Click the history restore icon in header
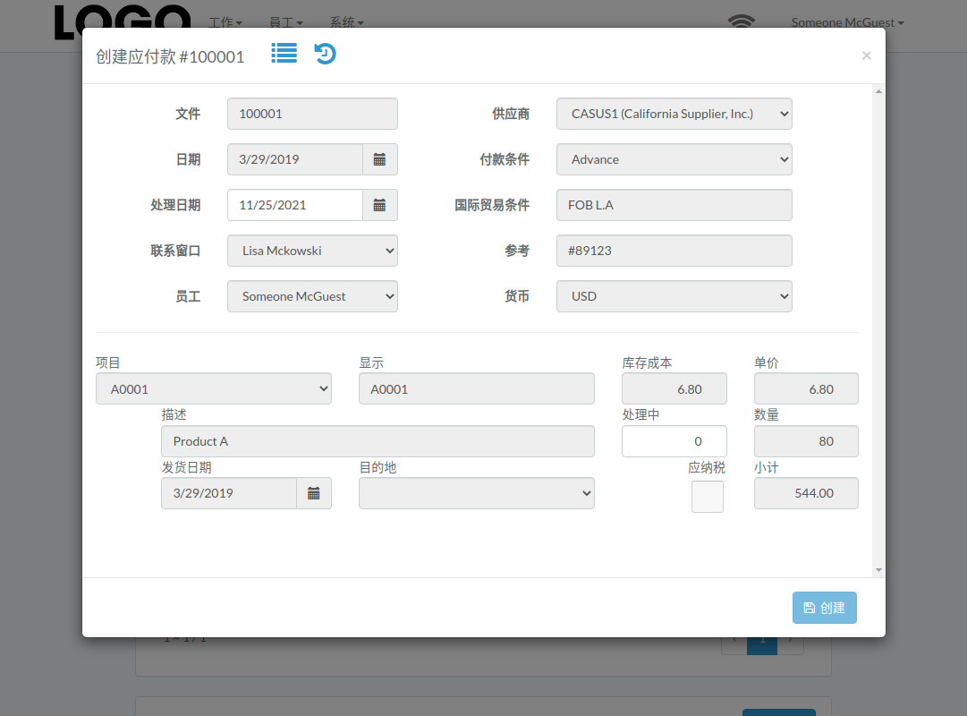 click(325, 54)
